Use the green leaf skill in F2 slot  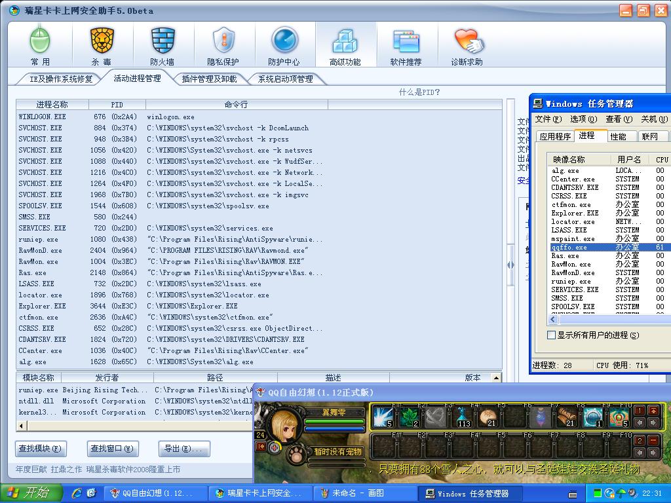[x=409, y=416]
